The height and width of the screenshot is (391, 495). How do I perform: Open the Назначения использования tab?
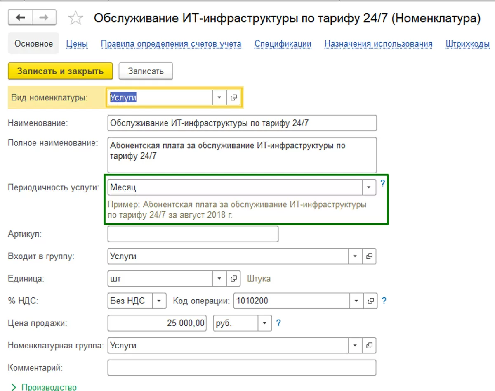(379, 44)
